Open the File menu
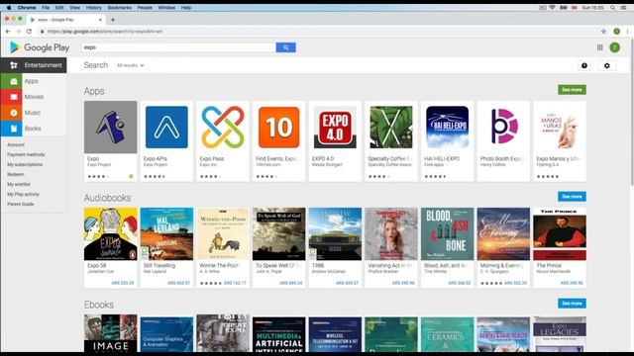 [46, 8]
